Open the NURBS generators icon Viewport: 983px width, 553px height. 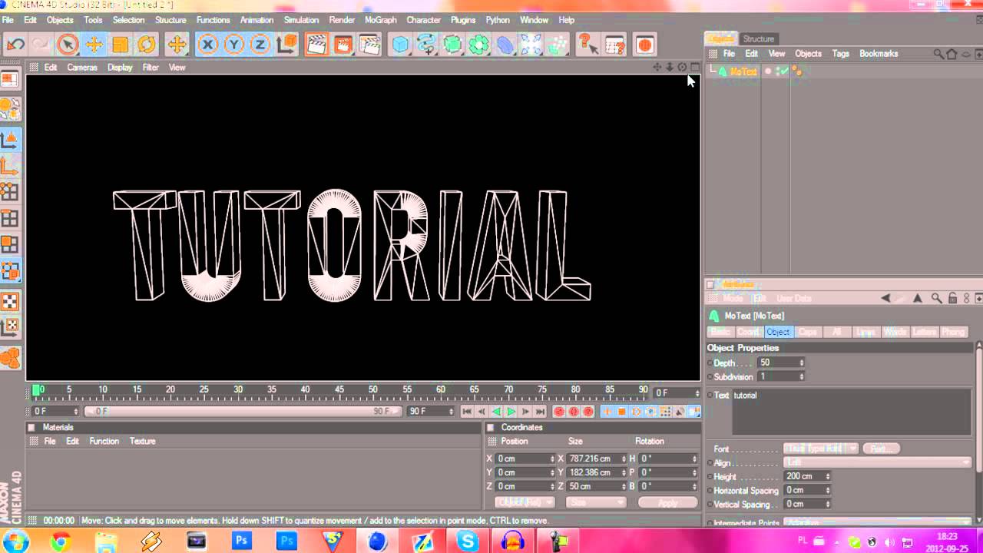(453, 45)
